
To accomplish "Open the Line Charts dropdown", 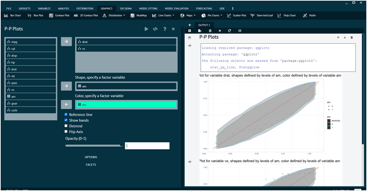I will point(163,15).
